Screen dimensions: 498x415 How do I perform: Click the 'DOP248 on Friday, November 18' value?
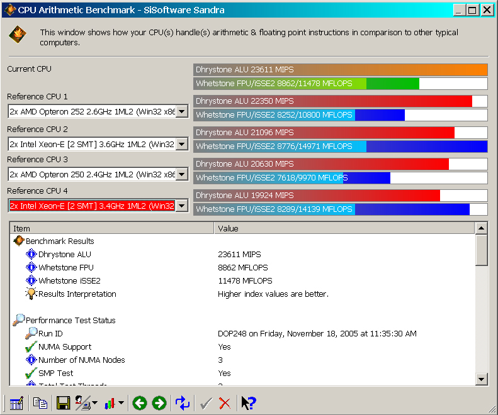point(317,334)
